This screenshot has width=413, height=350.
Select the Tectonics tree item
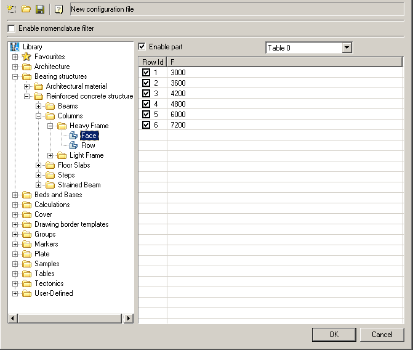point(49,283)
